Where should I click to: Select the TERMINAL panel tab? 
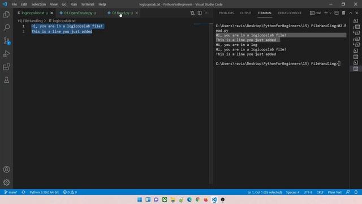265,13
